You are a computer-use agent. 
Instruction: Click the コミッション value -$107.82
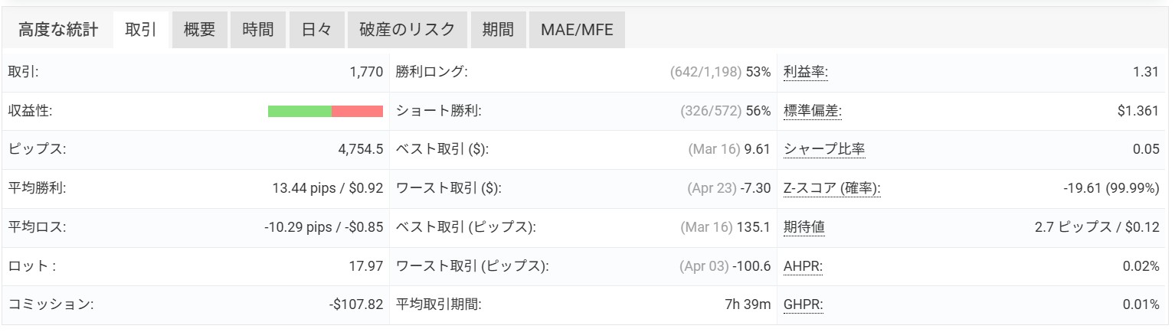click(x=355, y=305)
